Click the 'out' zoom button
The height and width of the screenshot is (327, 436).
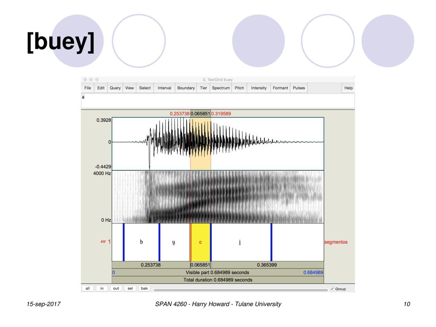coord(116,288)
